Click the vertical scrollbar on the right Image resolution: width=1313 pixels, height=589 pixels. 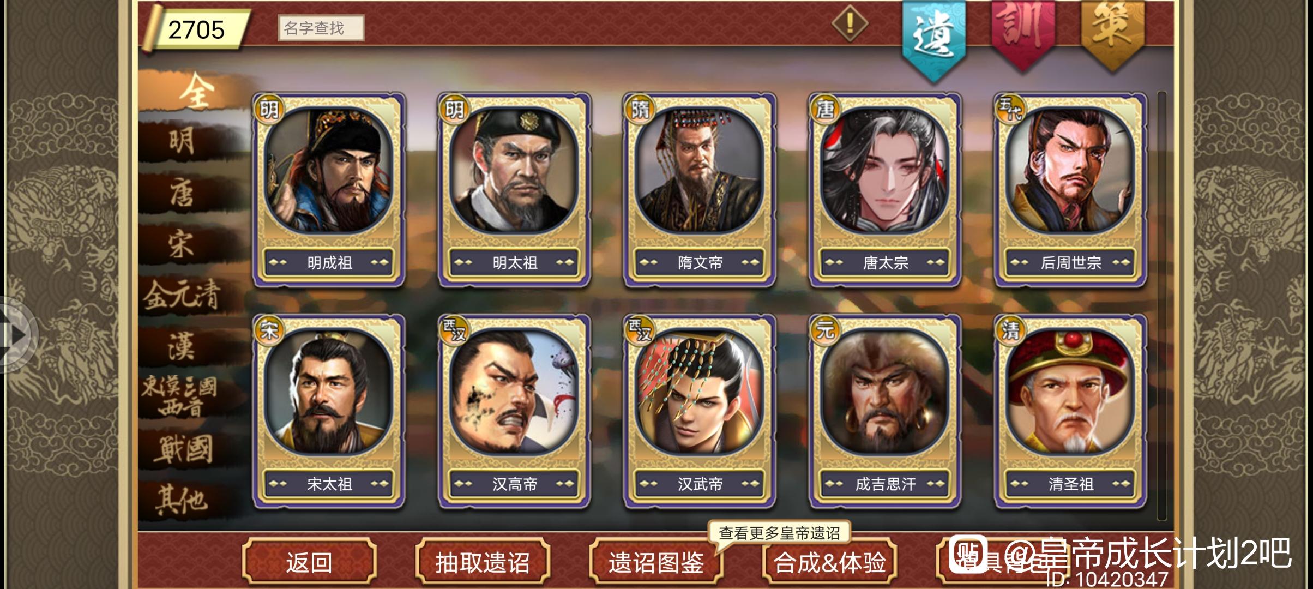coord(1162,305)
